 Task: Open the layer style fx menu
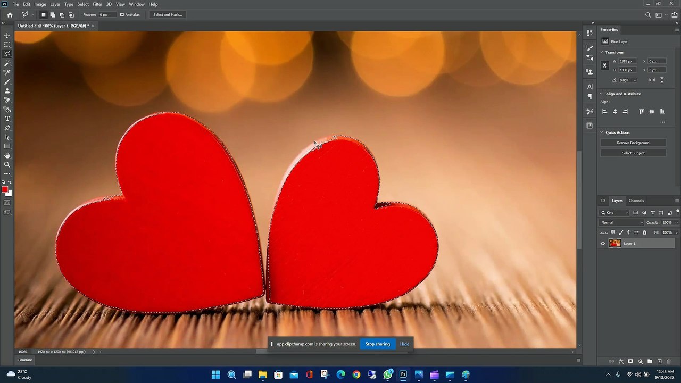pos(621,361)
